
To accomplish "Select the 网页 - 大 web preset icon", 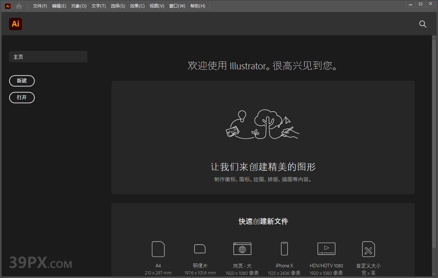I will (x=242, y=249).
